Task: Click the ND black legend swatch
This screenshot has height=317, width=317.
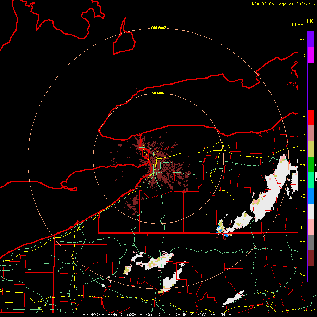Action: click(x=311, y=274)
